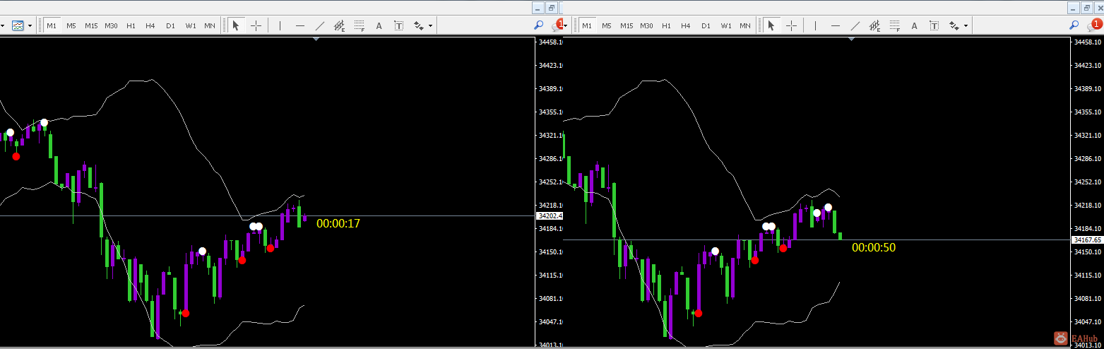The image size is (1104, 349).
Task: Switch left window chart to M15
Action: click(x=91, y=25)
